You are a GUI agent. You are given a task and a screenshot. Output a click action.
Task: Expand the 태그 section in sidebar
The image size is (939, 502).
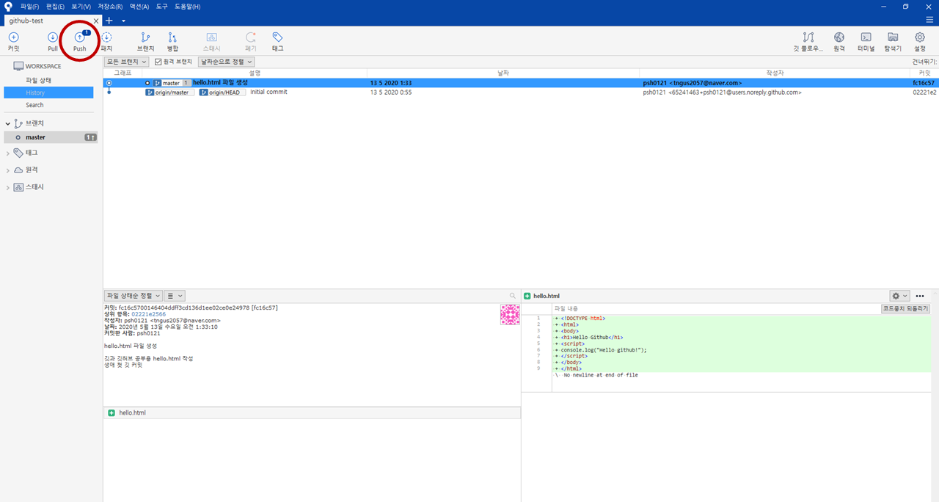tap(8, 153)
